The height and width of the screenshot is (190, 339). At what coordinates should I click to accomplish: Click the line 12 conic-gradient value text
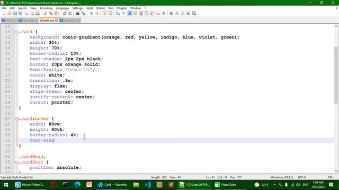click(150, 37)
